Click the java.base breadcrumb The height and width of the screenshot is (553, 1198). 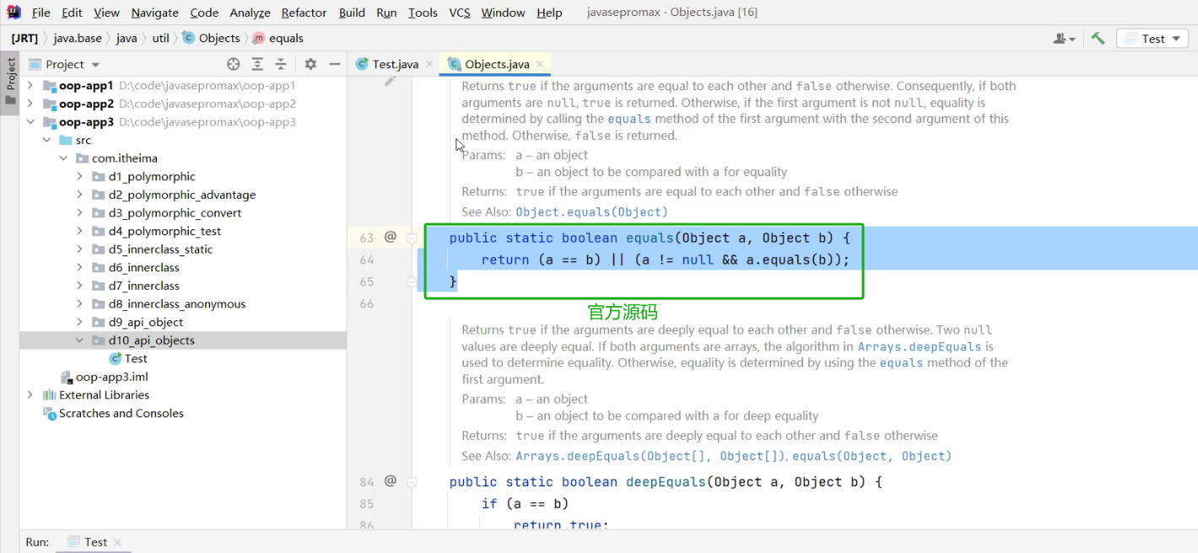point(78,38)
